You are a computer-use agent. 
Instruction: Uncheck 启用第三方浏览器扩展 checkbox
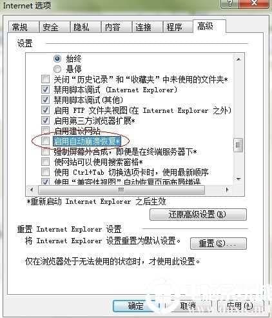click(45, 121)
